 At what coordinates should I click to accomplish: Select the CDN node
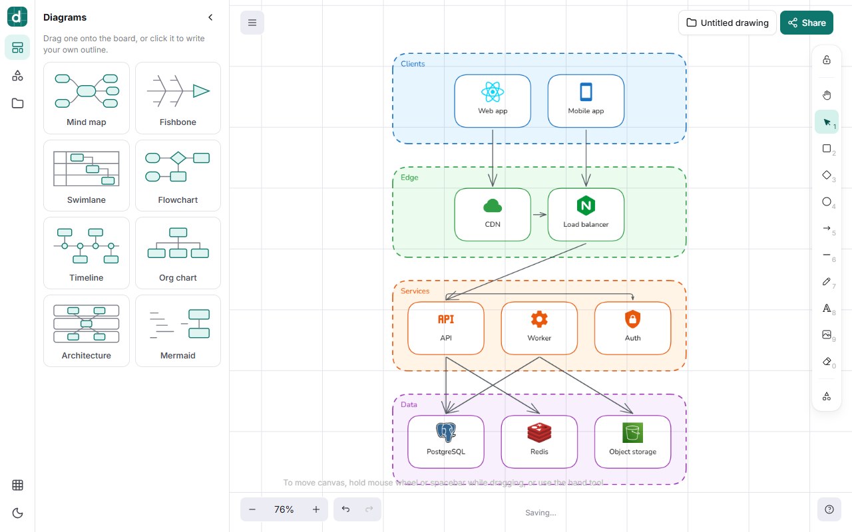[493, 215]
